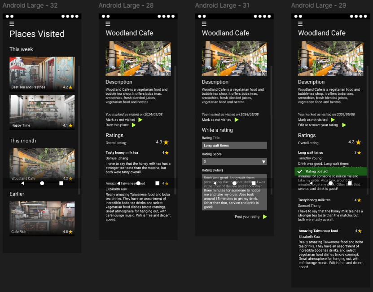Click 'Mark as not visited' in the write-rating screen

pos(216,120)
